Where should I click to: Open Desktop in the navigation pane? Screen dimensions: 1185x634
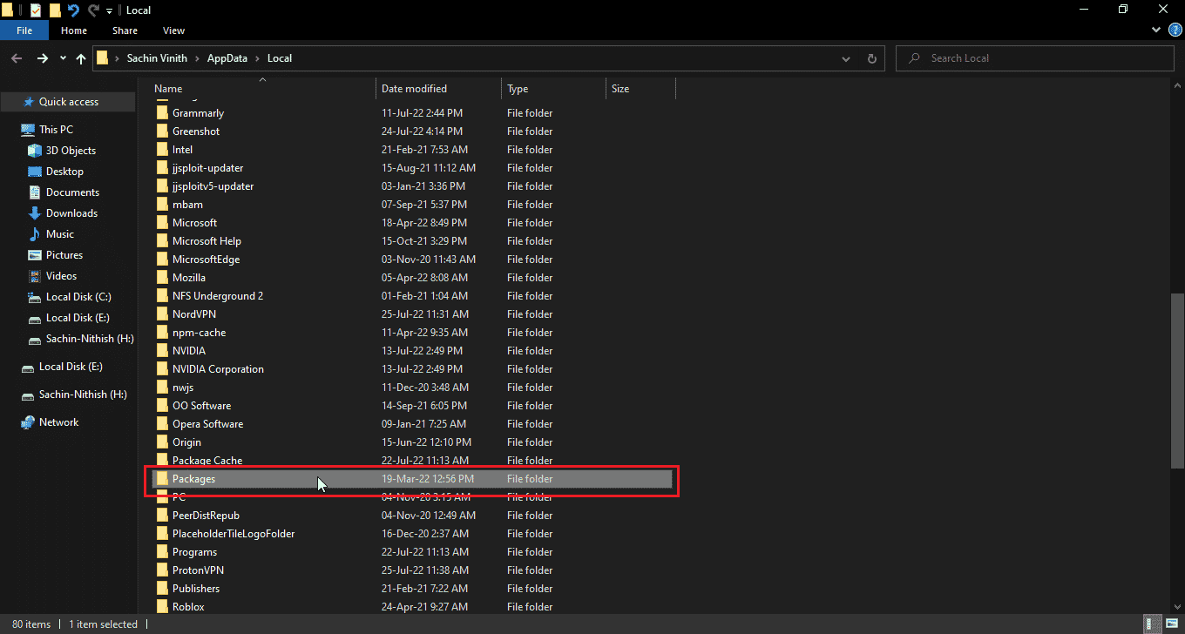tap(64, 172)
